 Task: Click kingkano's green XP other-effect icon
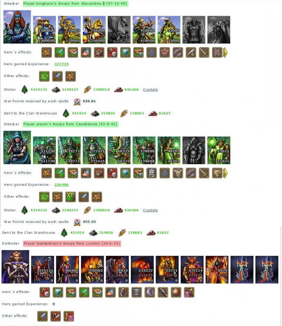pos(44,76)
